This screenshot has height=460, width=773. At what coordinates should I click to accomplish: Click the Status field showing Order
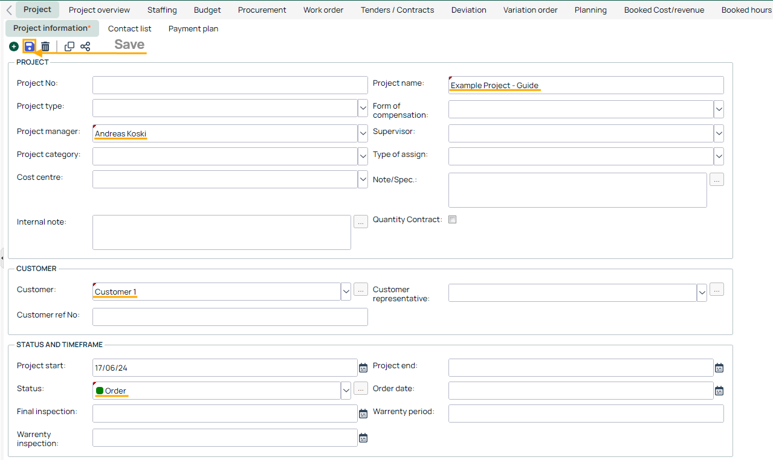tap(216, 391)
